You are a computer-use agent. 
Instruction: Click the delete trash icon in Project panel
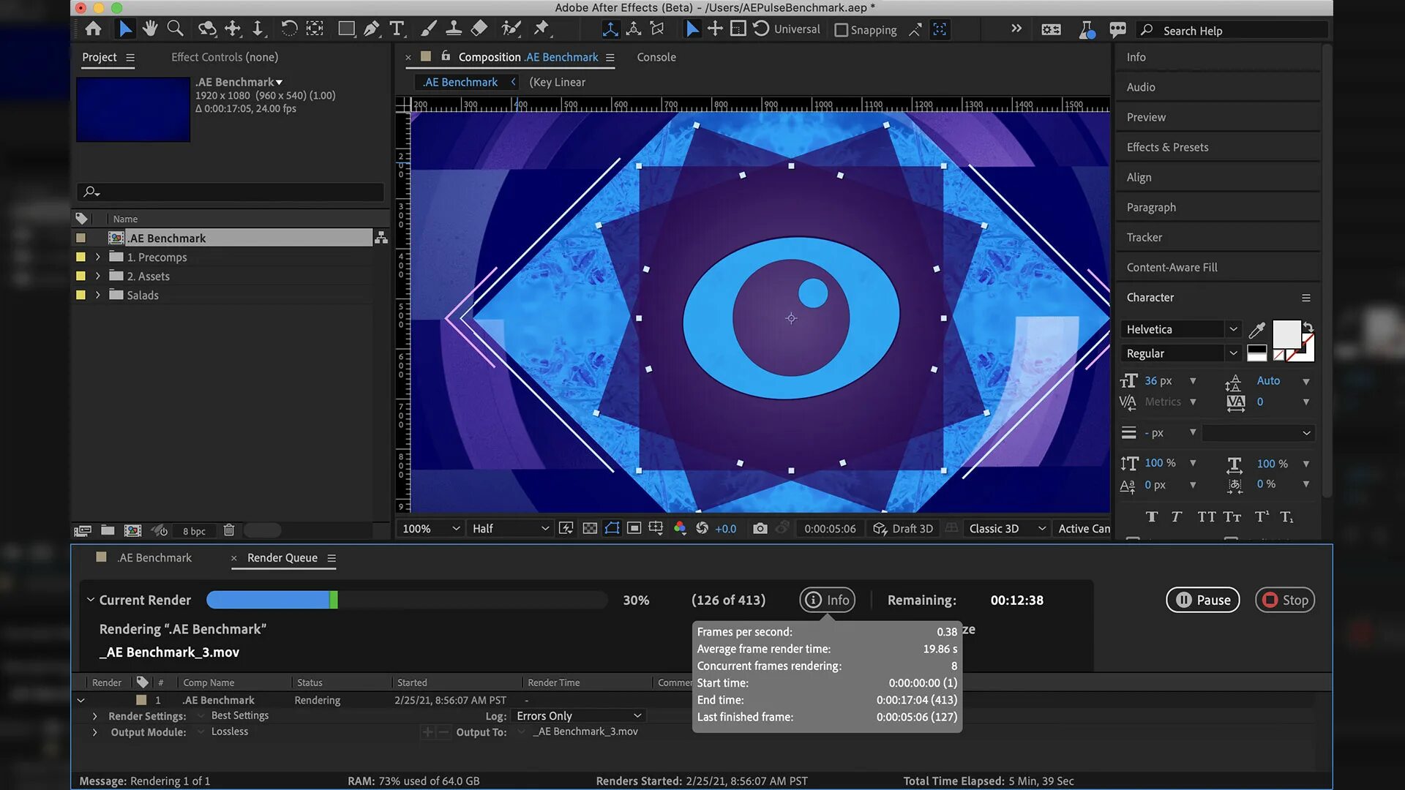pos(229,530)
